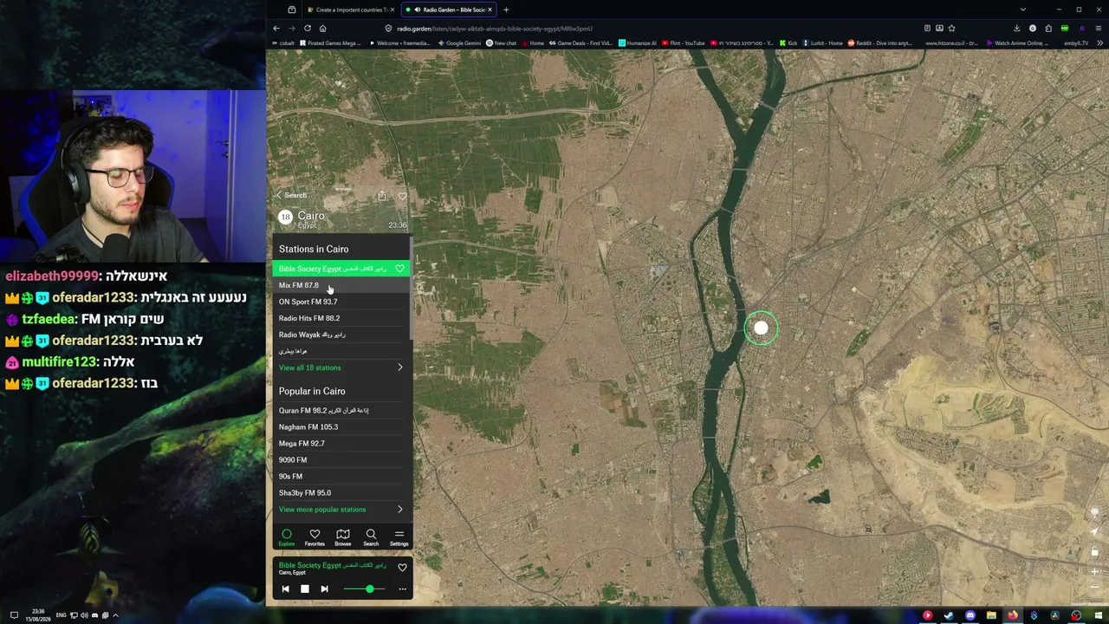This screenshot has width=1109, height=624.
Task: Show hidden system tray icons
Action: click(115, 615)
